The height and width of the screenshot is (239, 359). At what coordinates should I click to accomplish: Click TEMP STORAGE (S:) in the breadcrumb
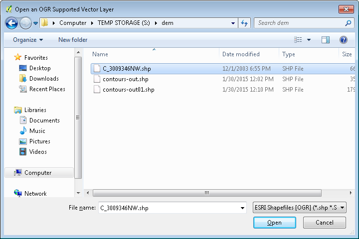pos(124,23)
